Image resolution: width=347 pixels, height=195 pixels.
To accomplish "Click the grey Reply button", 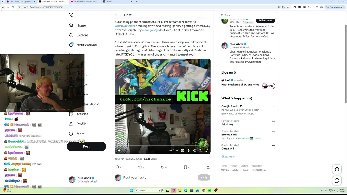I will point(204,178).
